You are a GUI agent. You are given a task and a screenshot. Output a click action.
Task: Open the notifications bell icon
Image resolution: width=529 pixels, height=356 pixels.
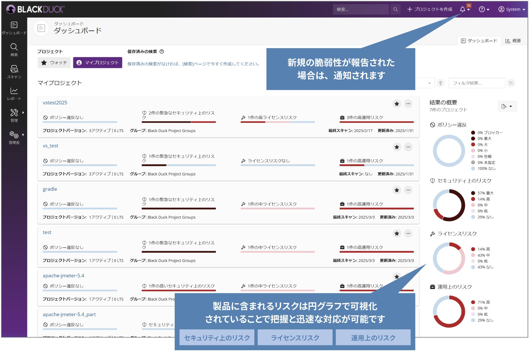tap(463, 9)
